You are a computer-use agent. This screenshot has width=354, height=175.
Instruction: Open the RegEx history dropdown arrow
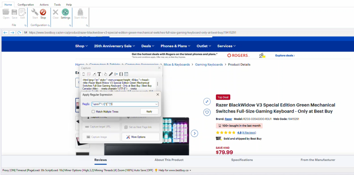156,104
